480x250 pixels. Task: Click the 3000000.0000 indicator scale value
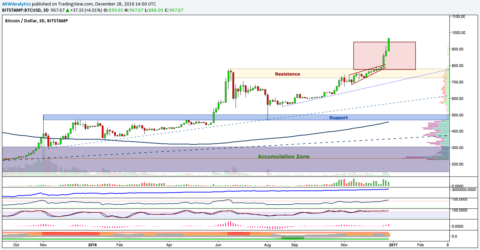[465, 190]
